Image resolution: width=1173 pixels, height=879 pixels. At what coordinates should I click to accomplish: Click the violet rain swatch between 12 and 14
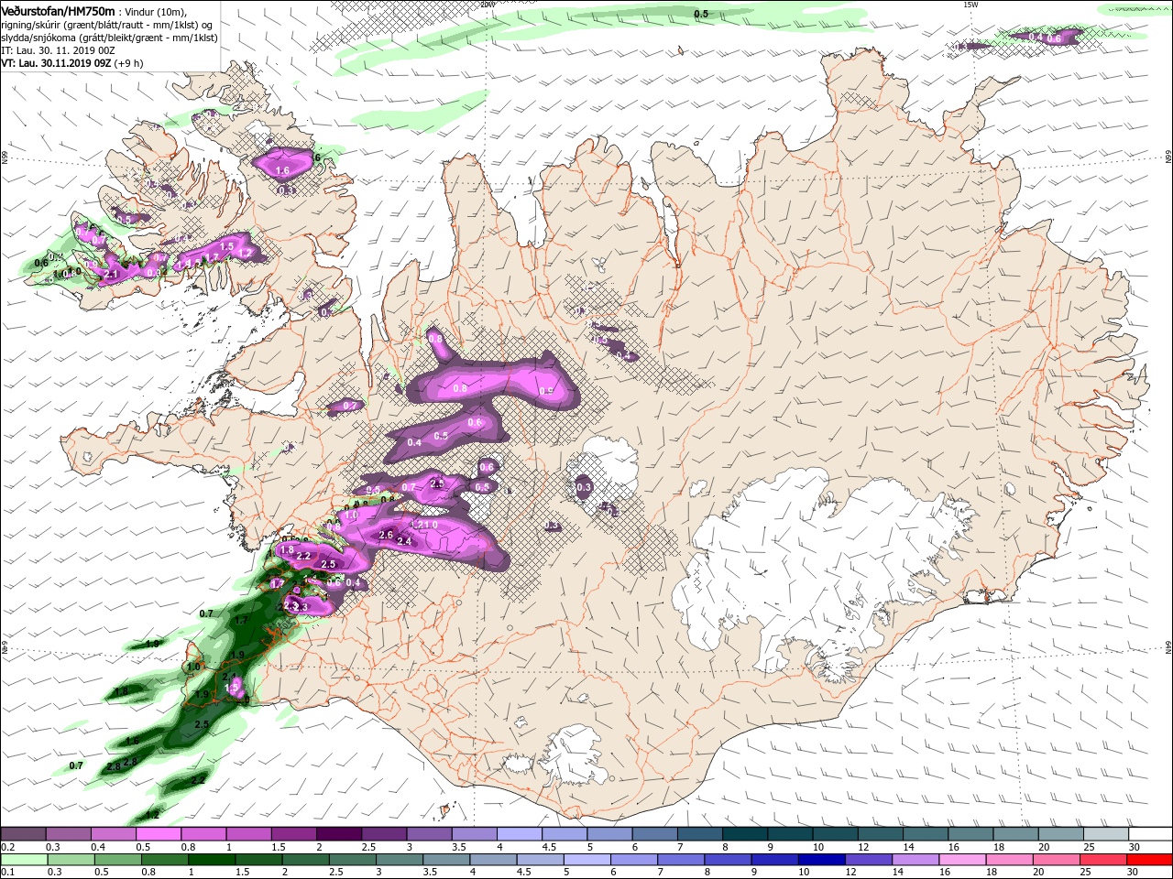pos(867,860)
